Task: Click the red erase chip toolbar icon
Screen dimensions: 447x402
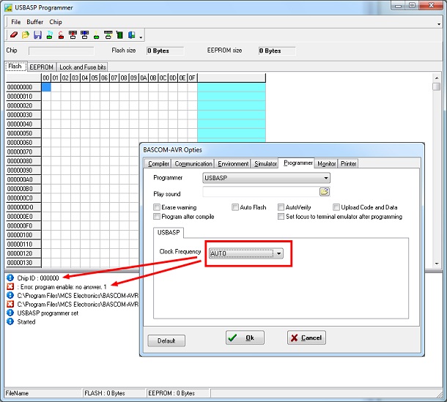Action: [x=61, y=35]
